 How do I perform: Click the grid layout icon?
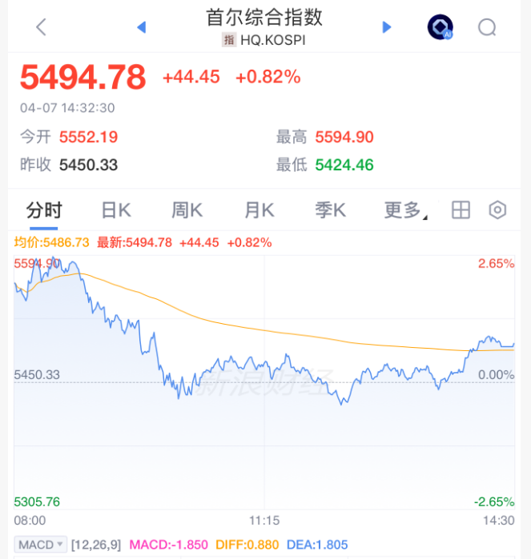click(x=461, y=210)
